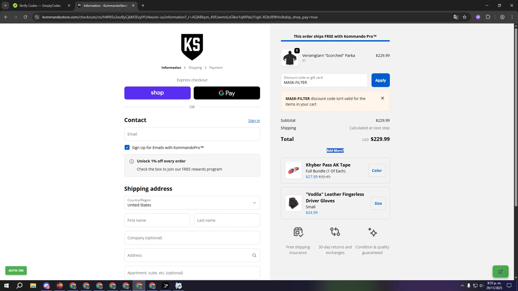
Task: Select the Information breadcrumb step
Action: [x=171, y=68]
